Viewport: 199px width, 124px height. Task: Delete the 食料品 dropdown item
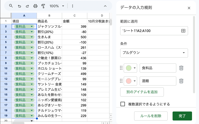[x=181, y=68]
